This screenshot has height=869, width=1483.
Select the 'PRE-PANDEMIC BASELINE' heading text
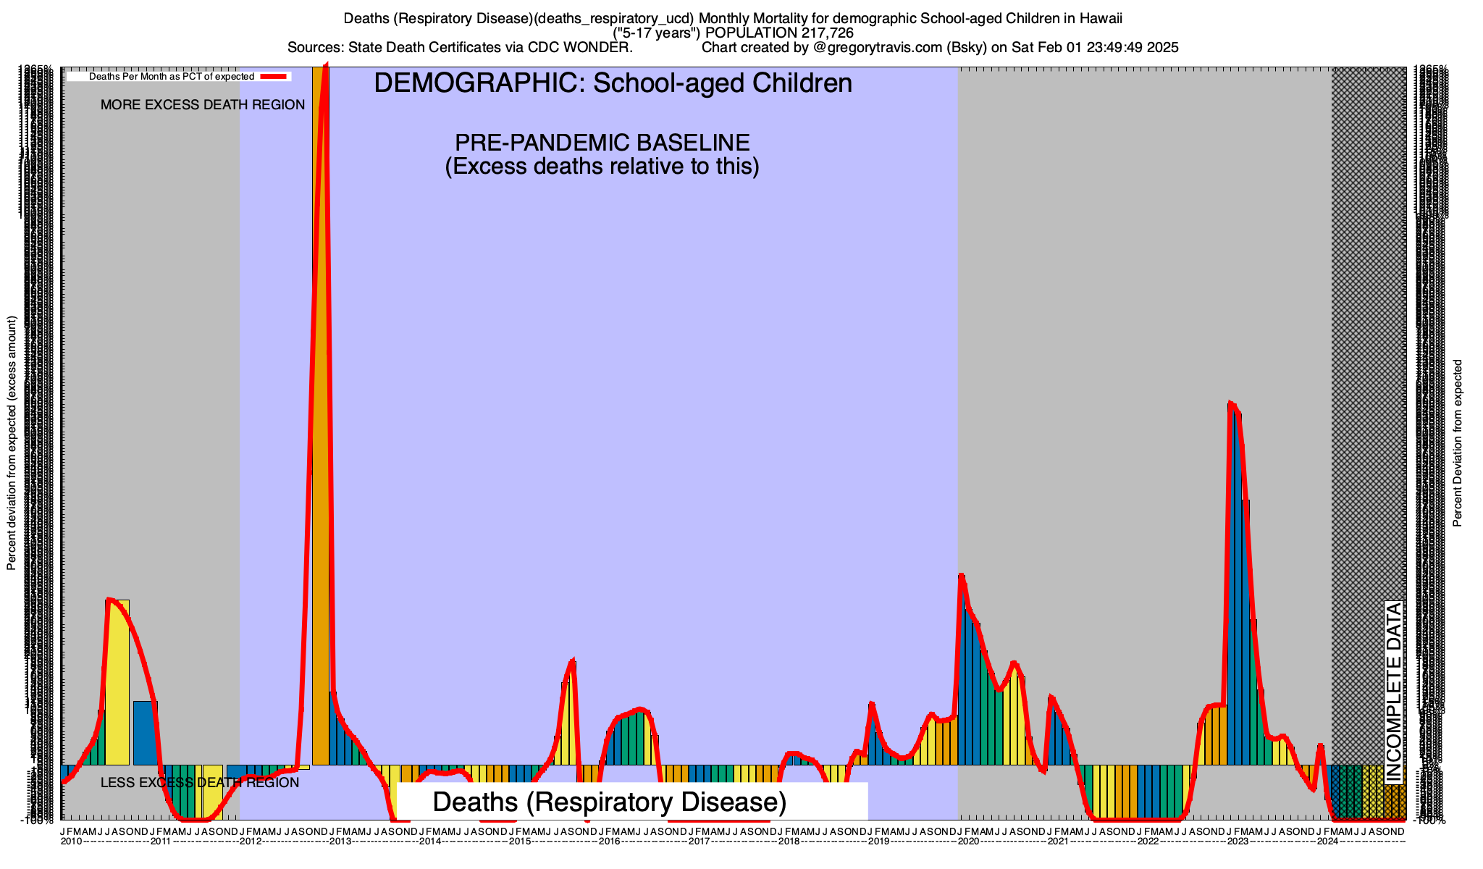pos(602,143)
